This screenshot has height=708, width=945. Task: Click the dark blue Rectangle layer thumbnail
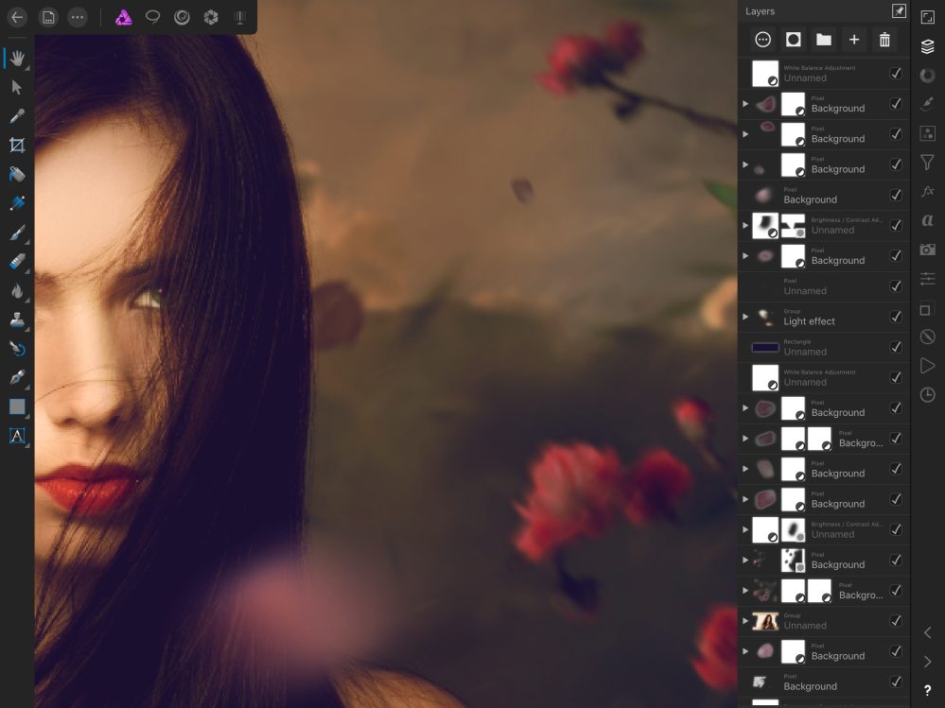[x=764, y=347]
